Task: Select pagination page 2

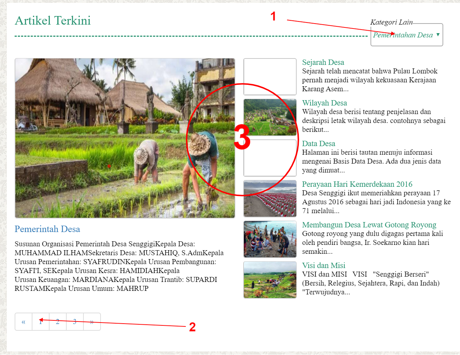Action: pos(58,322)
